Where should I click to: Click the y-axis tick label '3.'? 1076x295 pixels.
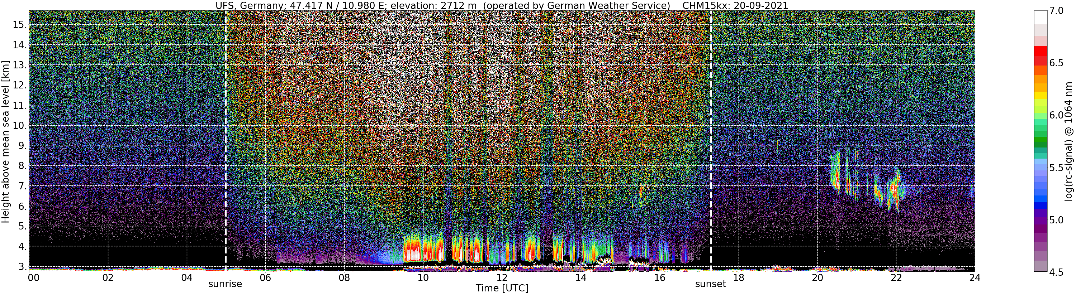(x=22, y=267)
